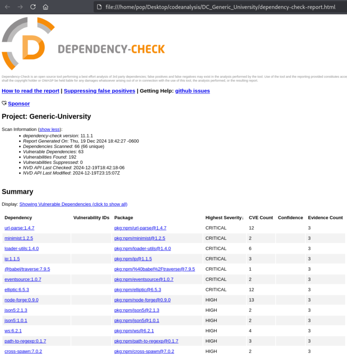Viewport: 347px width, 356px height.
Task: Sort table by Highest Severity column
Action: pyautogui.click(x=225, y=217)
